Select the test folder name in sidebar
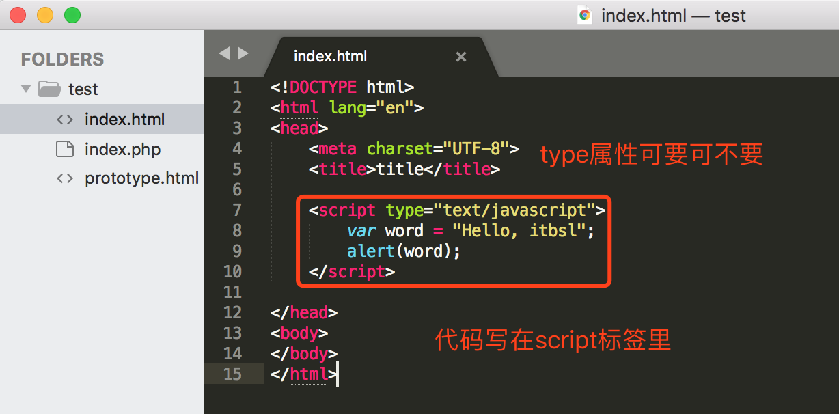The image size is (839, 414). [83, 89]
